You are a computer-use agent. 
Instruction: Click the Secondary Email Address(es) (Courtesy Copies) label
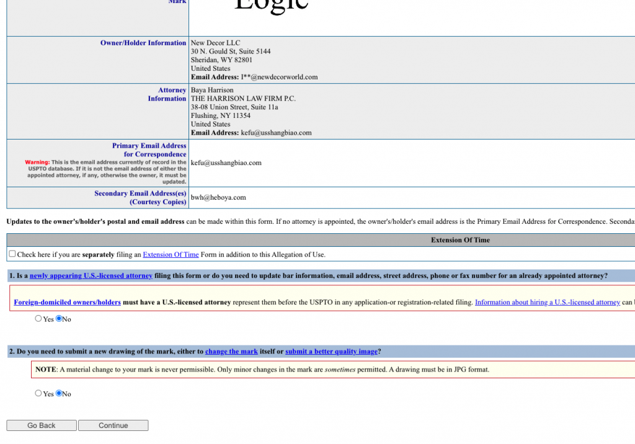140,197
